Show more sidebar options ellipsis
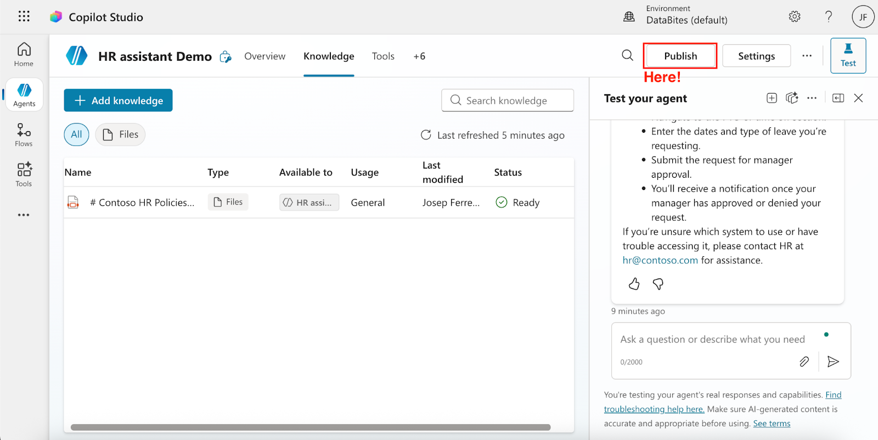This screenshot has width=878, height=440. 24,215
